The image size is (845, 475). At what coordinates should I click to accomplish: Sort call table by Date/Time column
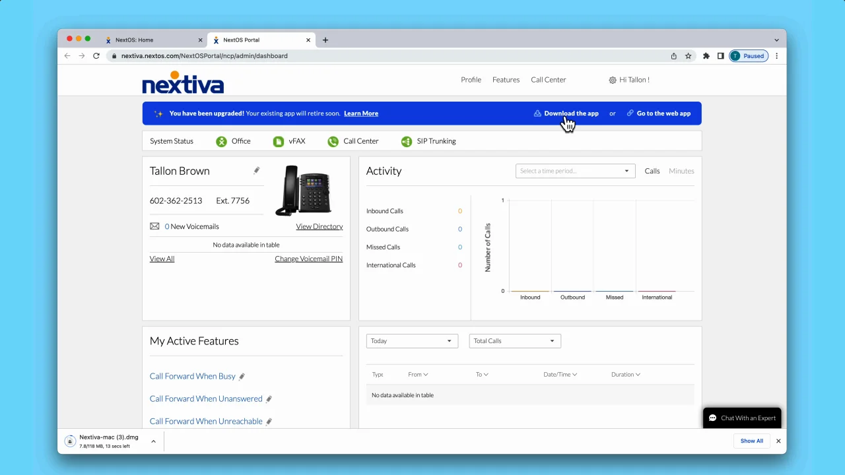560,375
